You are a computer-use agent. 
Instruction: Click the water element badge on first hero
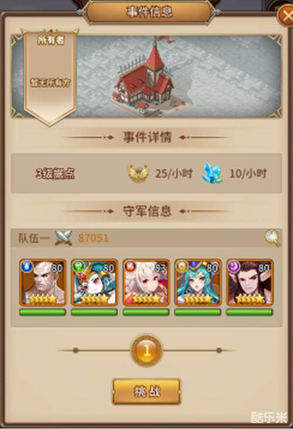tap(27, 266)
